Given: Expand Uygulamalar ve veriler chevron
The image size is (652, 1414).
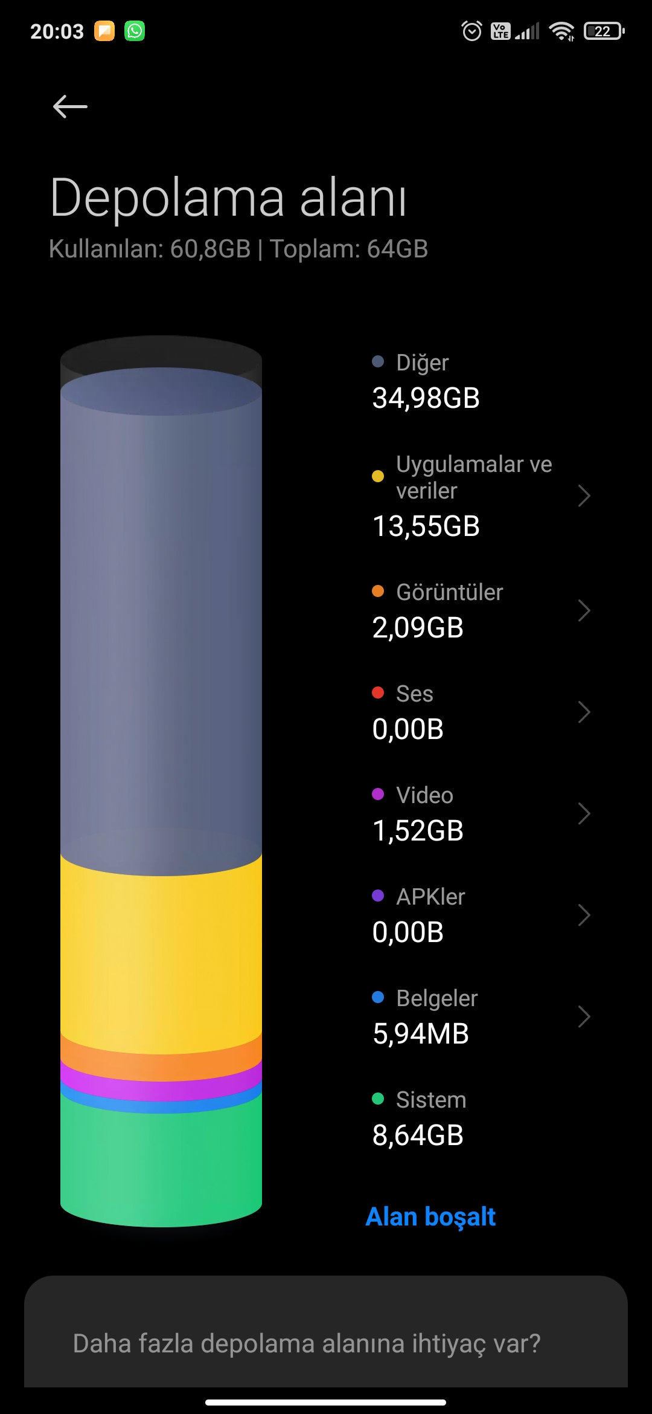Looking at the screenshot, I should point(583,496).
